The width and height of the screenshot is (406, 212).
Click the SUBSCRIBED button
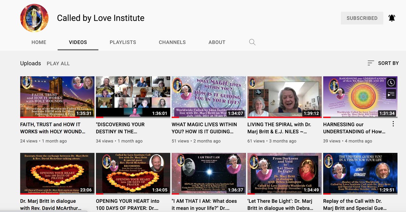362,18
